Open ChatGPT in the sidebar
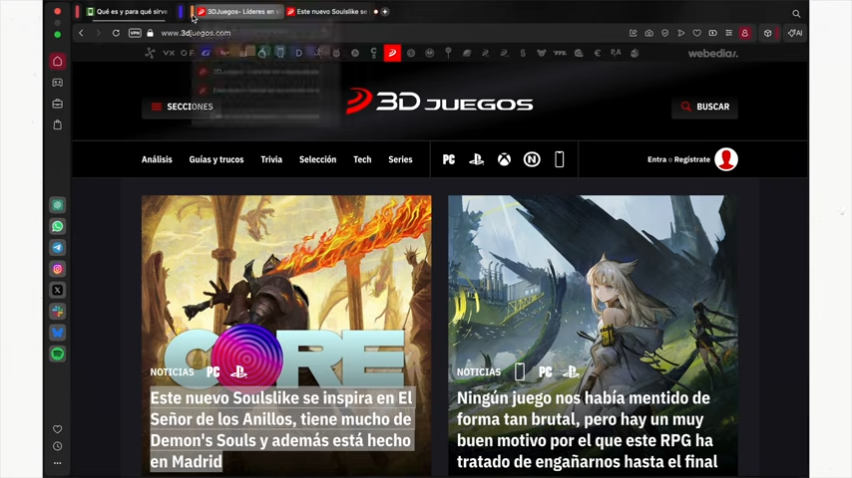 pyautogui.click(x=58, y=205)
